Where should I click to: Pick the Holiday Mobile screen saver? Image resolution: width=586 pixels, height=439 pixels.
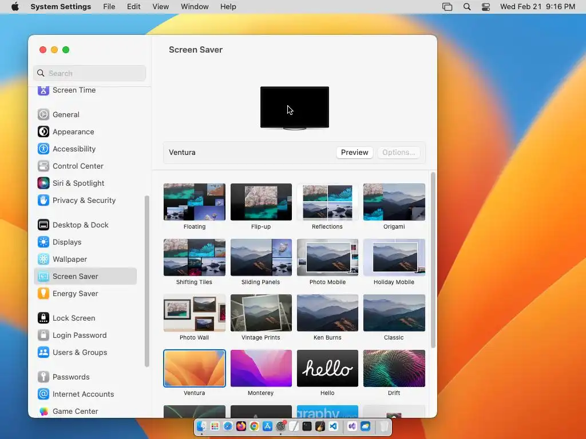coord(394,258)
